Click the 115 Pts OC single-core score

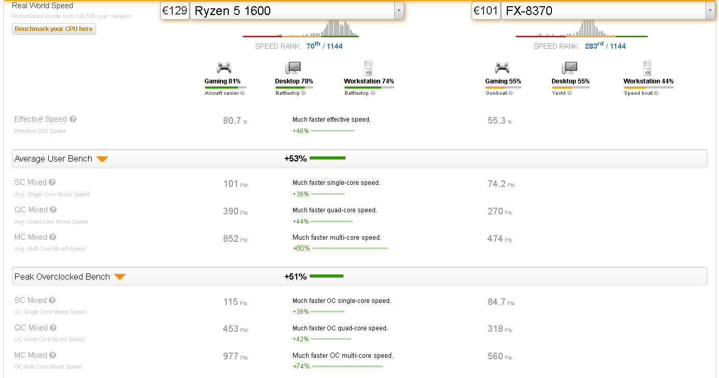point(236,302)
